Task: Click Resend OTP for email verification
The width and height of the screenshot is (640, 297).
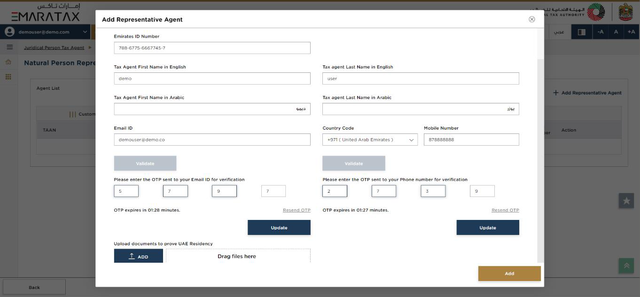Action: [x=297, y=210]
